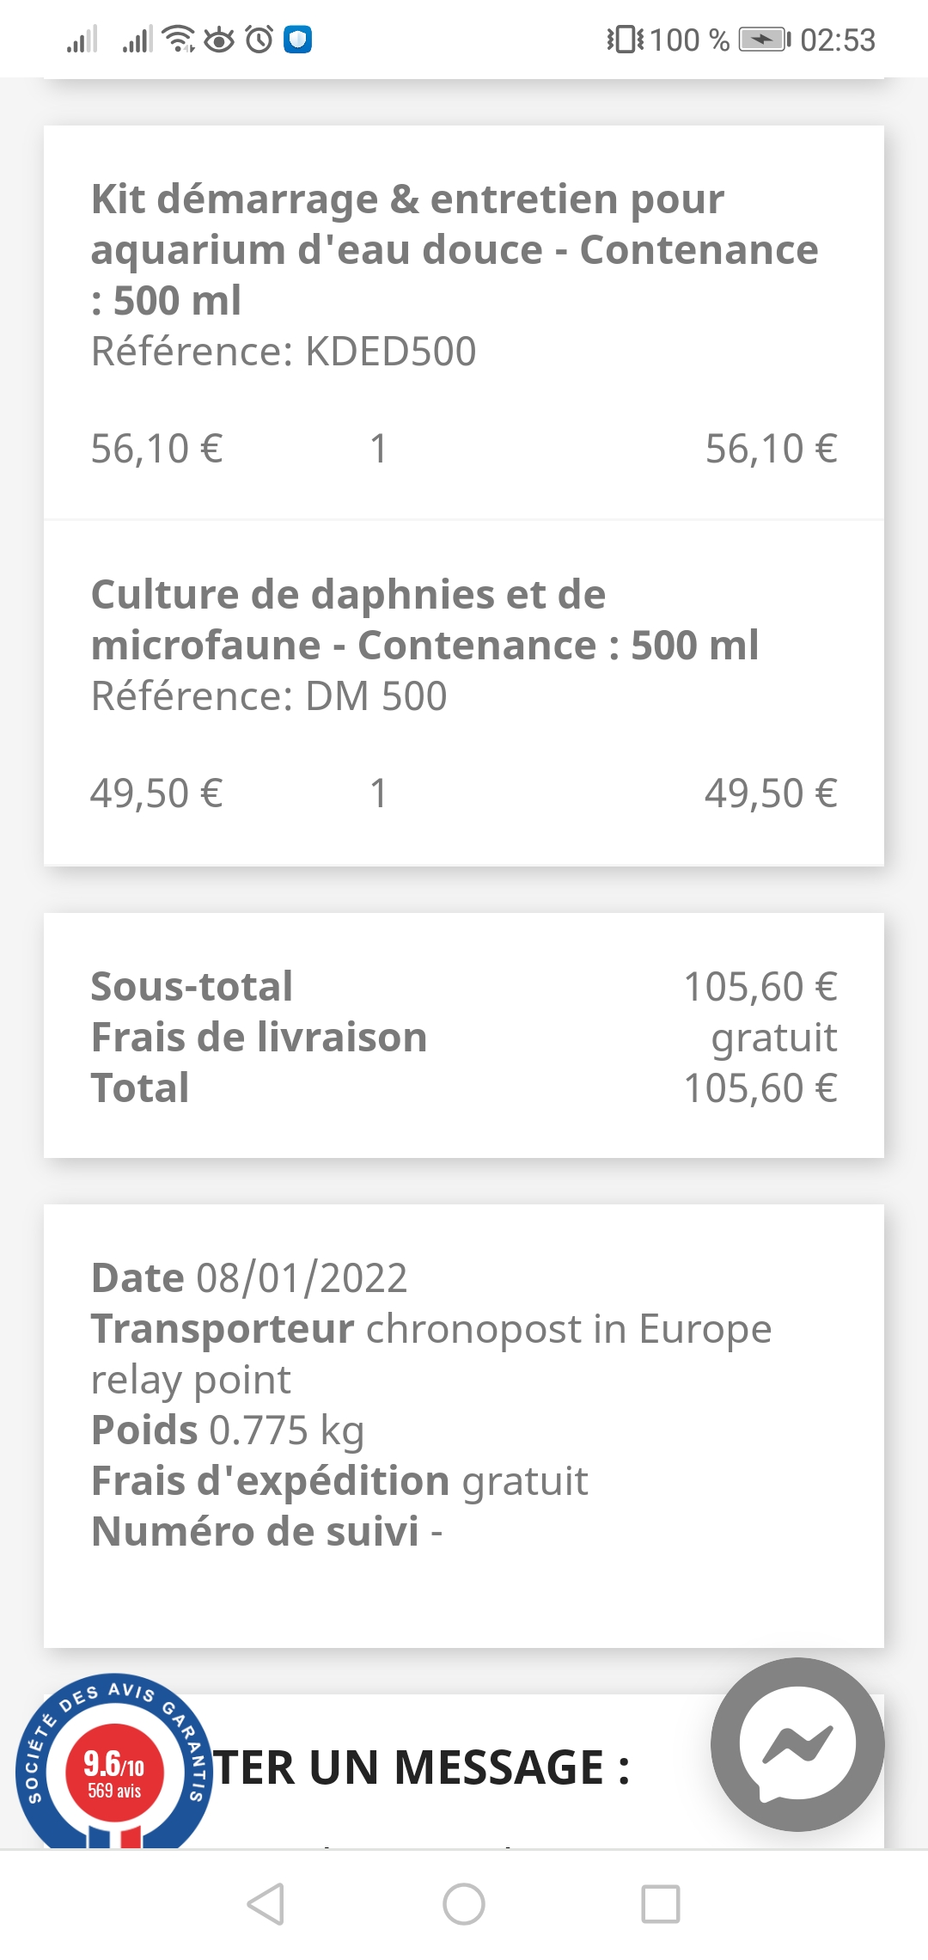
Task: Tap the 'TER UN MESSAGE' heading
Action: (x=421, y=1767)
